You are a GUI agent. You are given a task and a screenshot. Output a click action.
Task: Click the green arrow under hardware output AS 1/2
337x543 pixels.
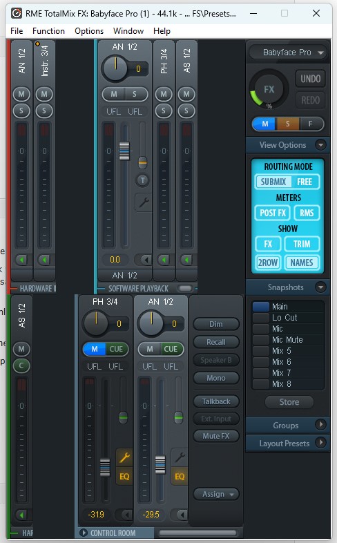point(21,515)
